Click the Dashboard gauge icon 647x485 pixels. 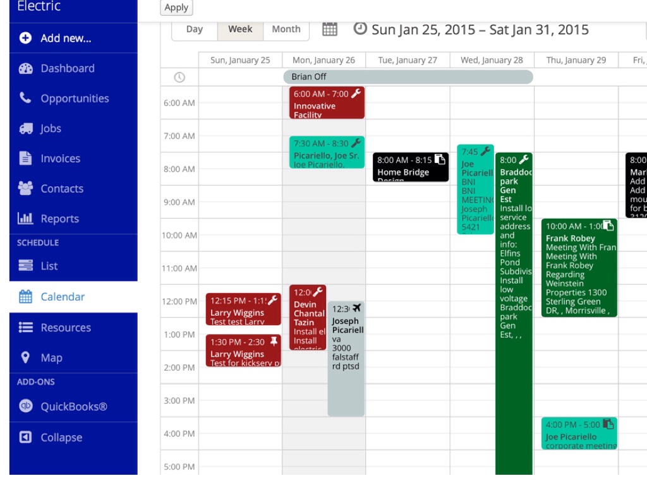(x=25, y=69)
